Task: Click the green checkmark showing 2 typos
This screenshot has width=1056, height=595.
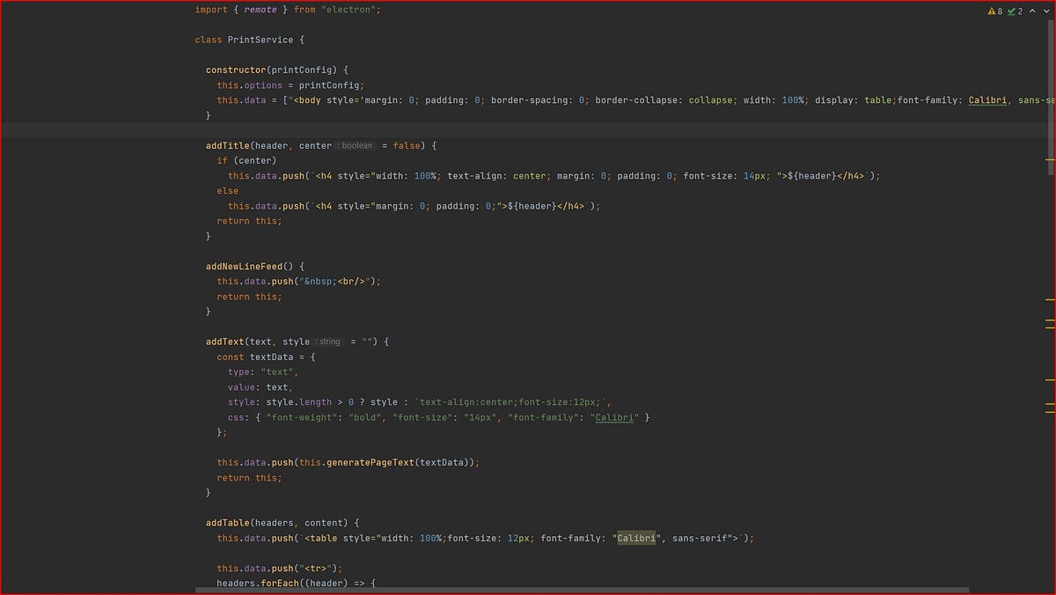Action: pyautogui.click(x=1011, y=11)
